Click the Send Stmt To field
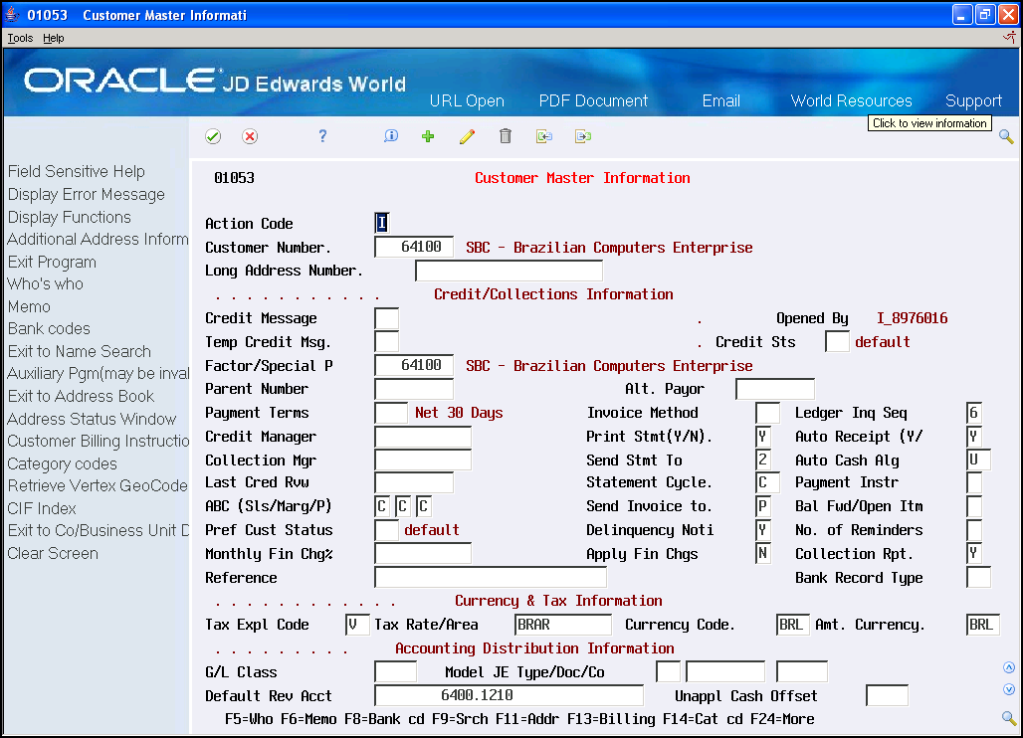1023x738 pixels. coord(762,461)
